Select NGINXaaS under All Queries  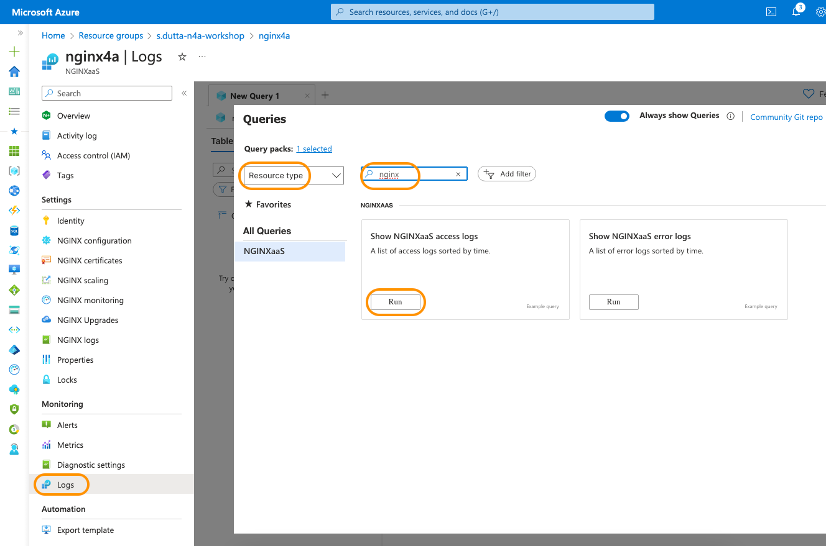click(x=290, y=251)
